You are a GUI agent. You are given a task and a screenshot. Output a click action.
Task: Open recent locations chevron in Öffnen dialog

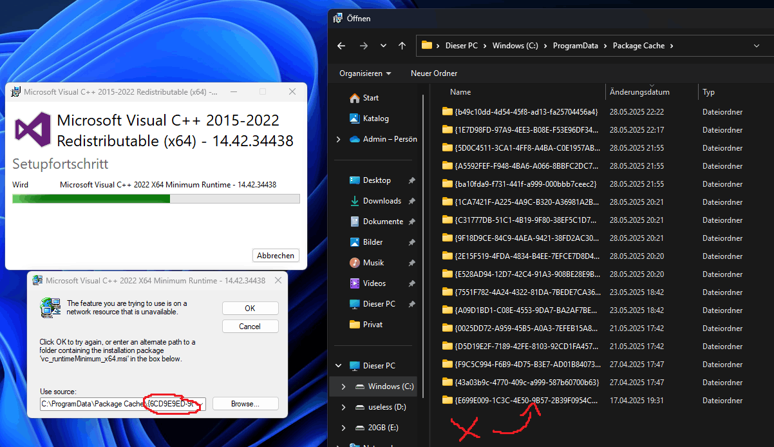pos(384,46)
